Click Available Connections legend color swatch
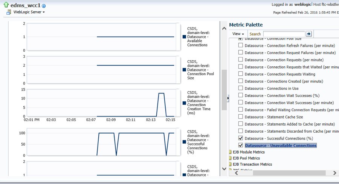Viewport: 339px width, 184px height. pyautogui.click(x=184, y=37)
